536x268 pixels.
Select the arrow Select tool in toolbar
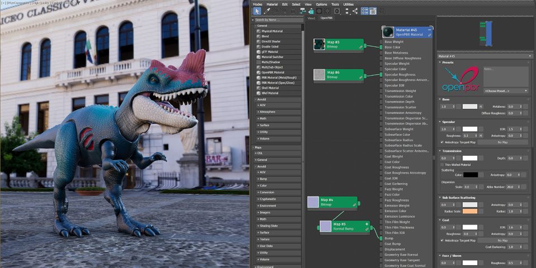pos(257,11)
